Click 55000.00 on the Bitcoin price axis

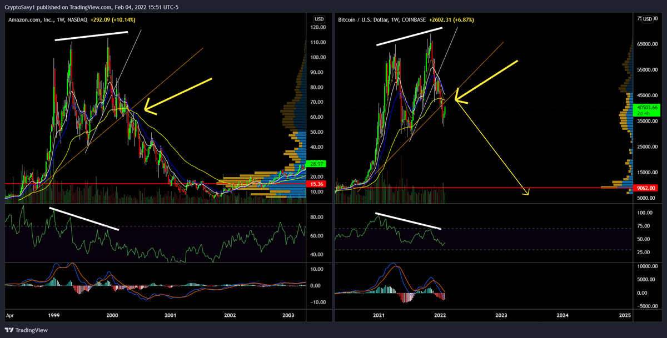(648, 69)
